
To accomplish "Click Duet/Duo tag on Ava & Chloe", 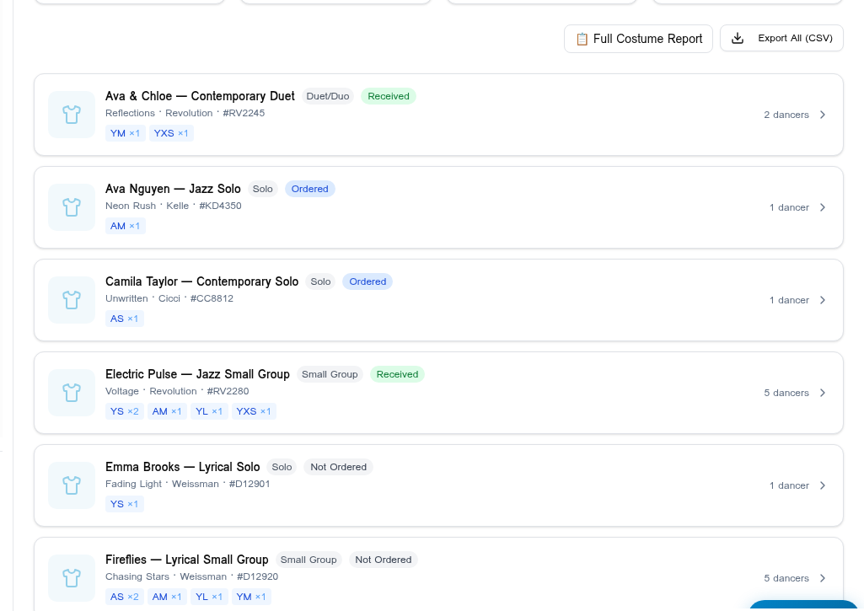I will 328,96.
